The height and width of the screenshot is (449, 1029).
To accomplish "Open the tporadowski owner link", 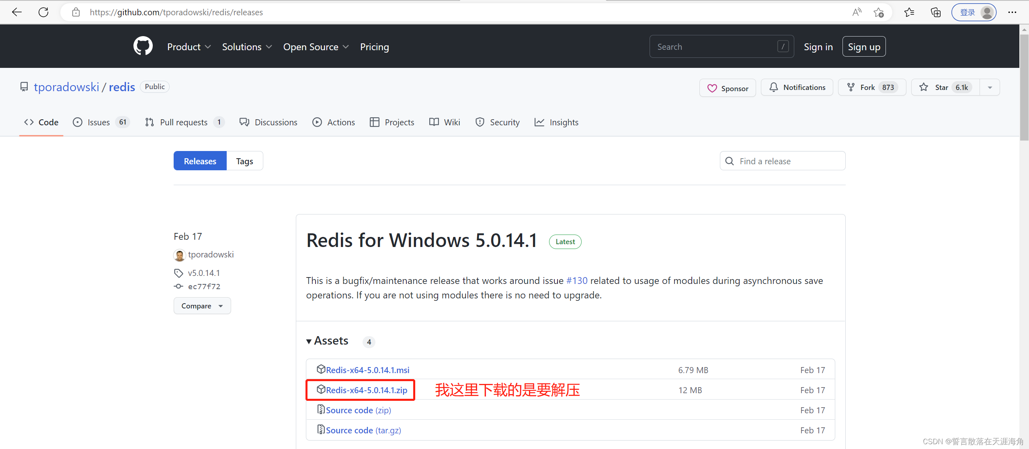I will point(66,87).
